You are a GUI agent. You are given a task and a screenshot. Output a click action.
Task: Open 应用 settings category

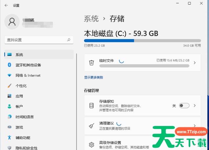[19, 96]
